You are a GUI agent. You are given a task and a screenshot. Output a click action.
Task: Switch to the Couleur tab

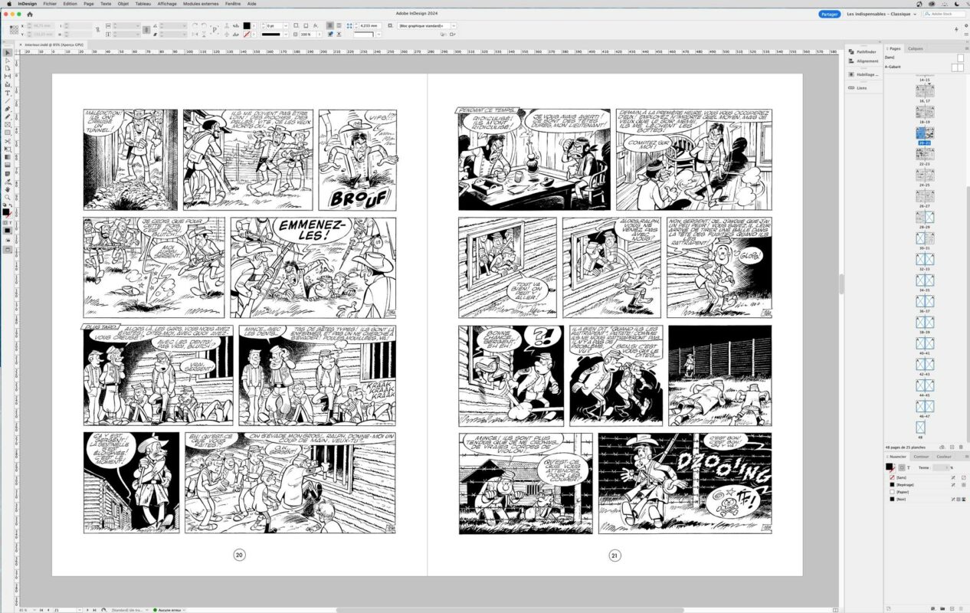coord(943,456)
